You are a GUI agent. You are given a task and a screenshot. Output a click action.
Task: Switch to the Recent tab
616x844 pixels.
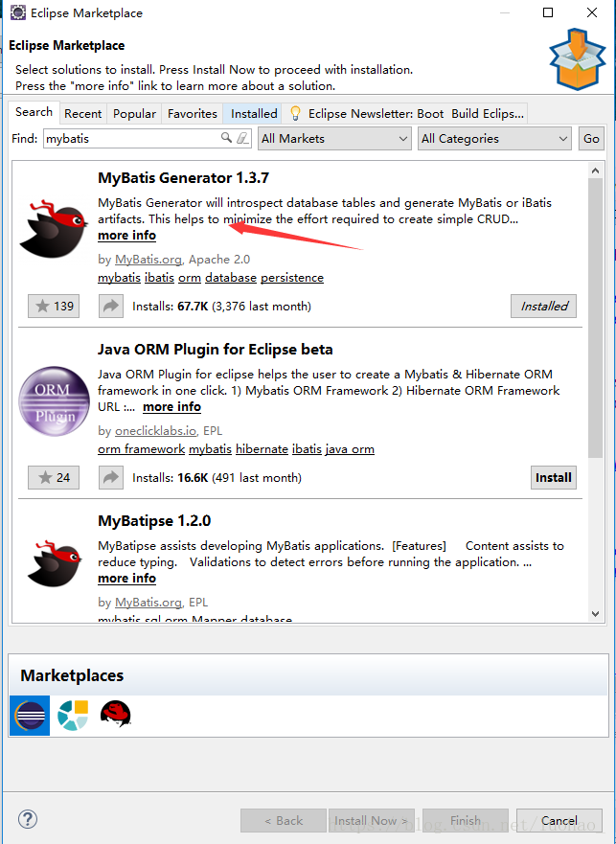tap(83, 114)
